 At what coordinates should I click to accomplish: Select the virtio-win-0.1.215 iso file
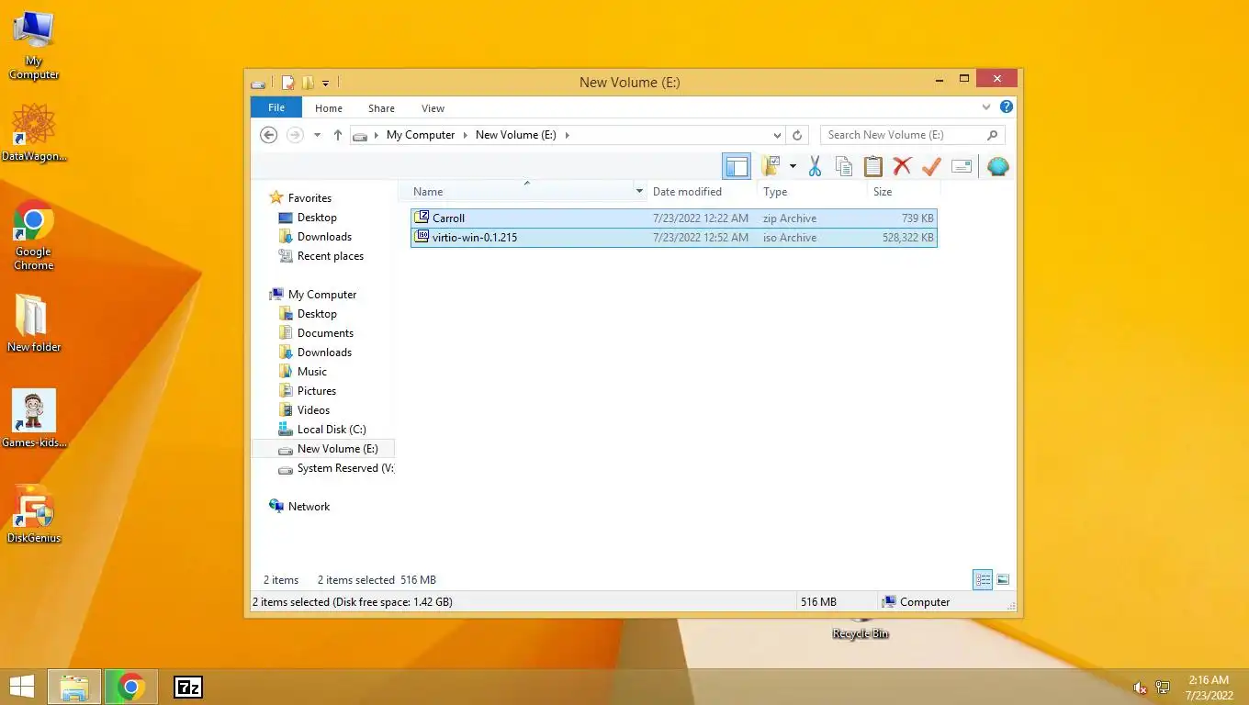pyautogui.click(x=674, y=238)
